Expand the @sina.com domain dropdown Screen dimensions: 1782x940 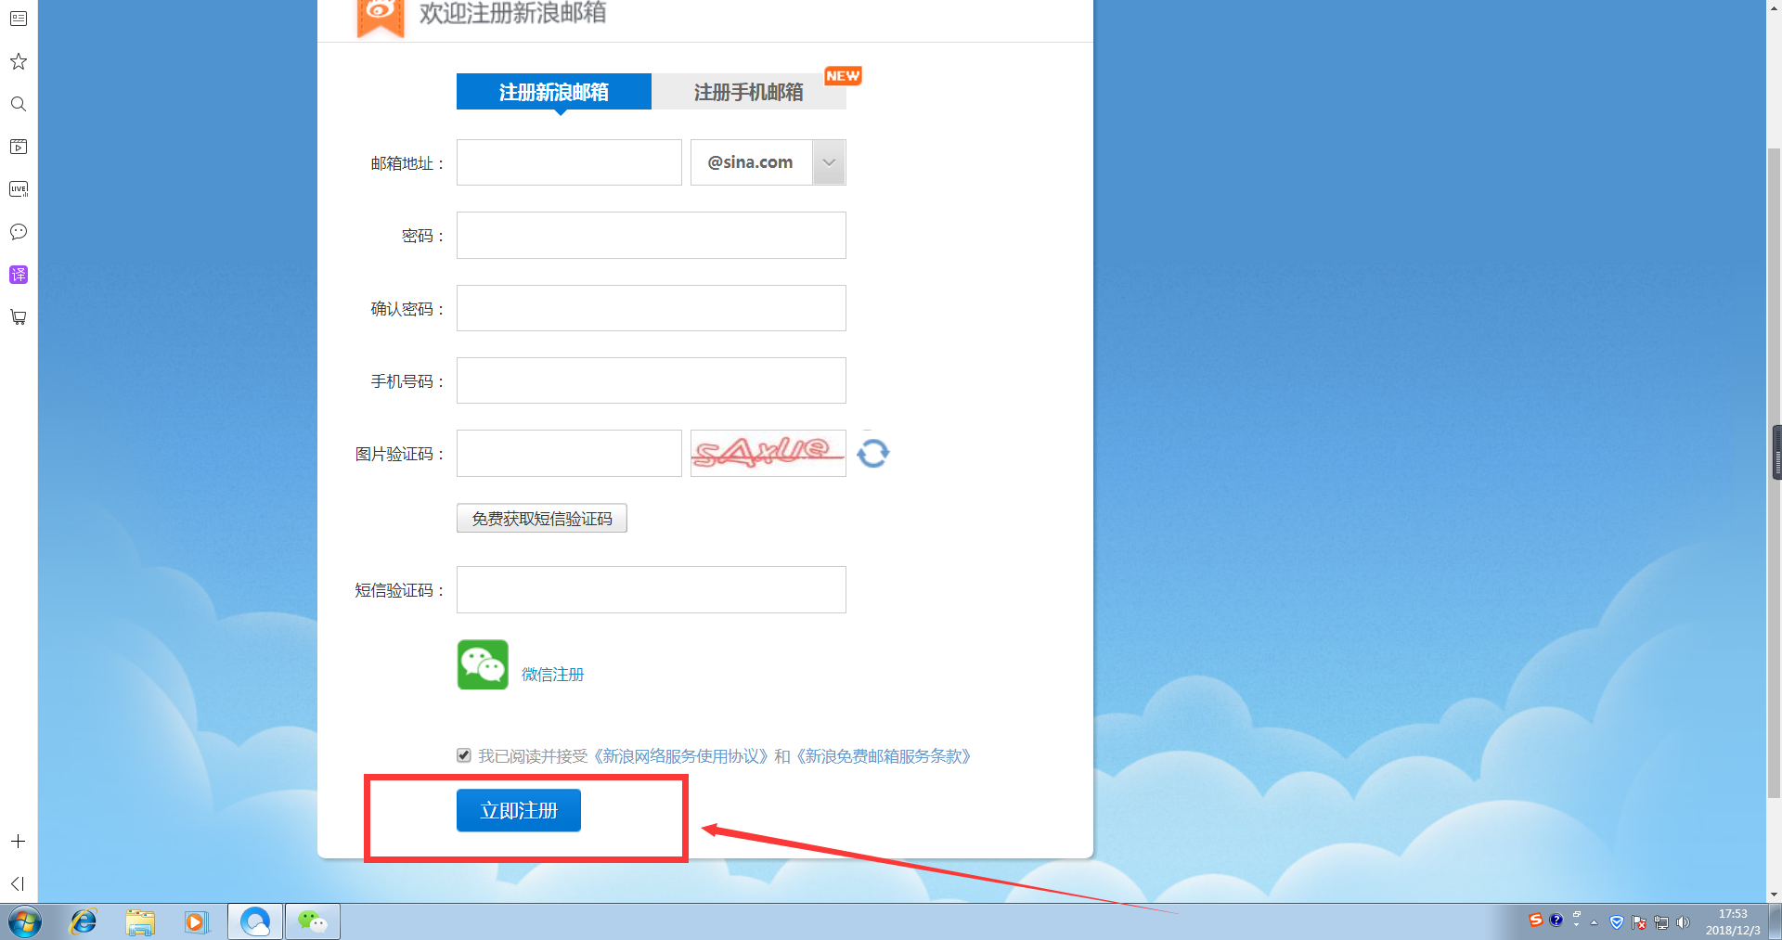829,162
